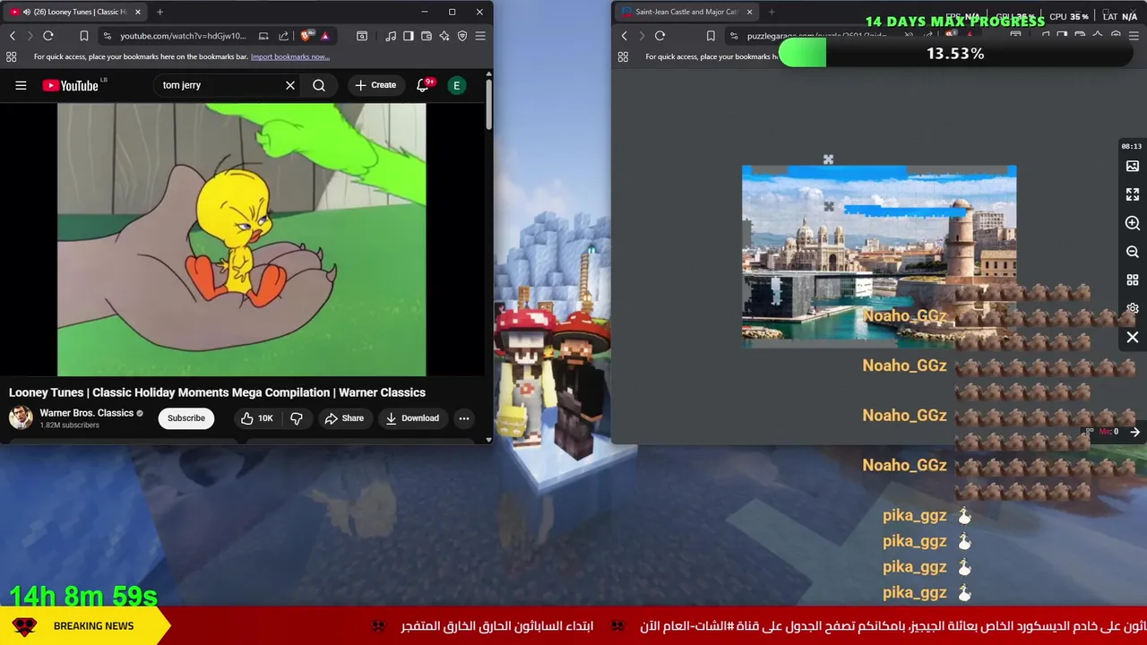Open the browser main menu in YouTube window
This screenshot has width=1147, height=645.
pos(480,36)
